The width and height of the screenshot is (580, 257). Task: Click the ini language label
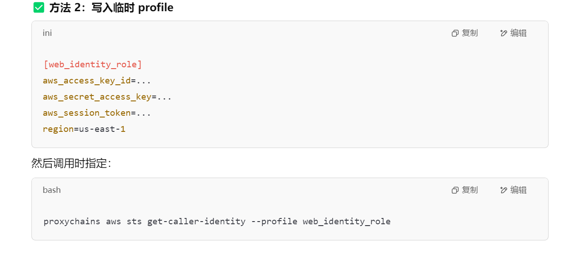[x=47, y=33]
